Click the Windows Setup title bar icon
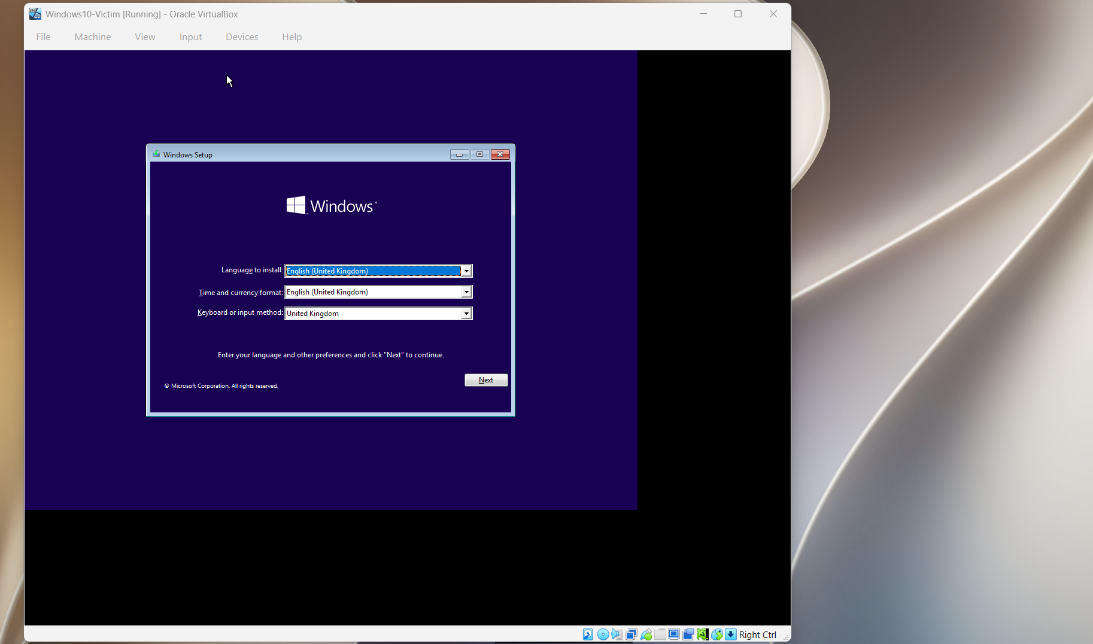This screenshot has width=1093, height=644. [x=156, y=154]
